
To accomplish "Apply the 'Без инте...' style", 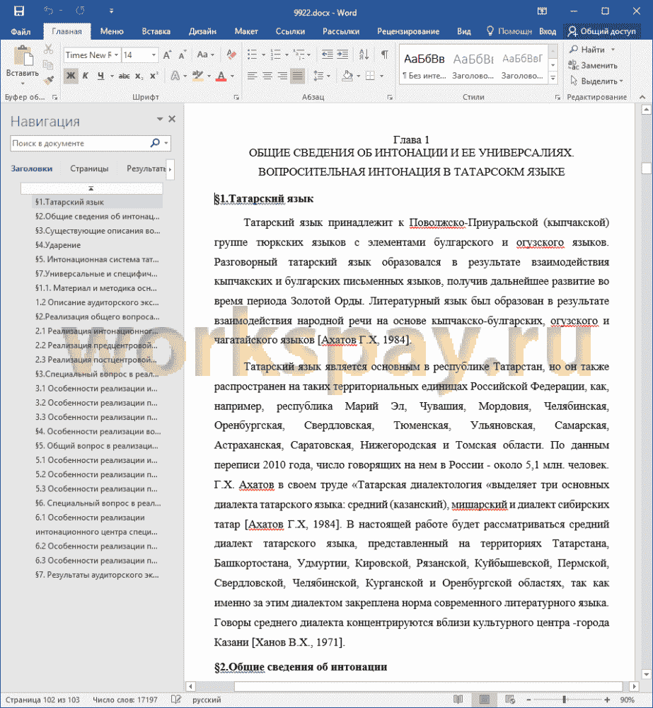I will 424,65.
